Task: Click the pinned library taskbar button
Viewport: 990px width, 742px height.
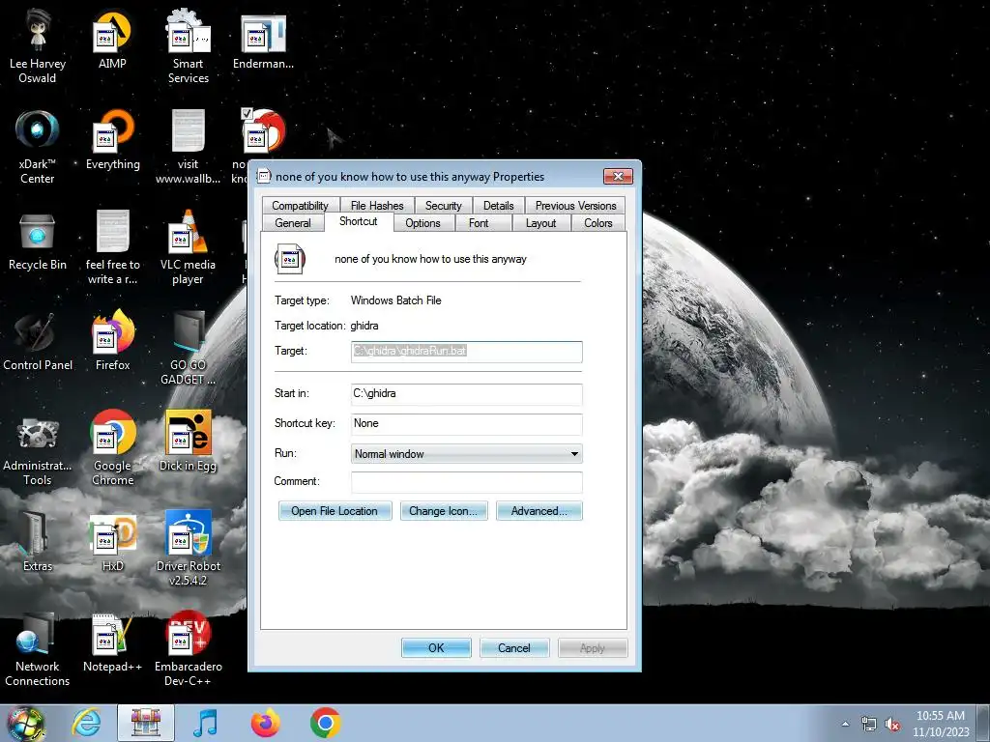Action: (146, 723)
